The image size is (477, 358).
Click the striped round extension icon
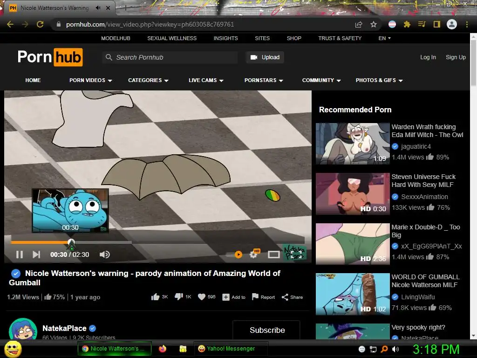[x=392, y=24]
